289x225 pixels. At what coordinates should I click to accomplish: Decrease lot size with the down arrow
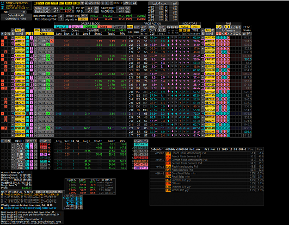[83, 16]
